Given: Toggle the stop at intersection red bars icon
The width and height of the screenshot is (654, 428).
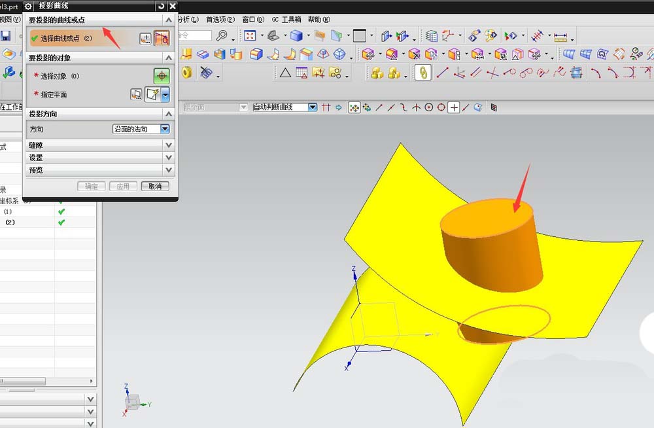Looking at the screenshot, I should tap(326, 108).
